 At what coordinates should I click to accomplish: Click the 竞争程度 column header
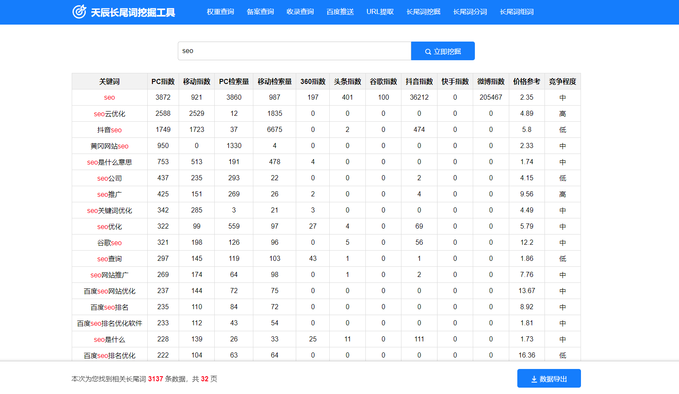pos(563,81)
